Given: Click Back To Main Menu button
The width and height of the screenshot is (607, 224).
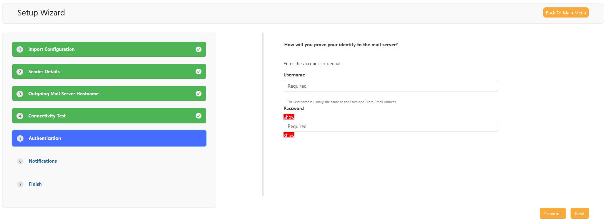Looking at the screenshot, I should (x=566, y=13).
